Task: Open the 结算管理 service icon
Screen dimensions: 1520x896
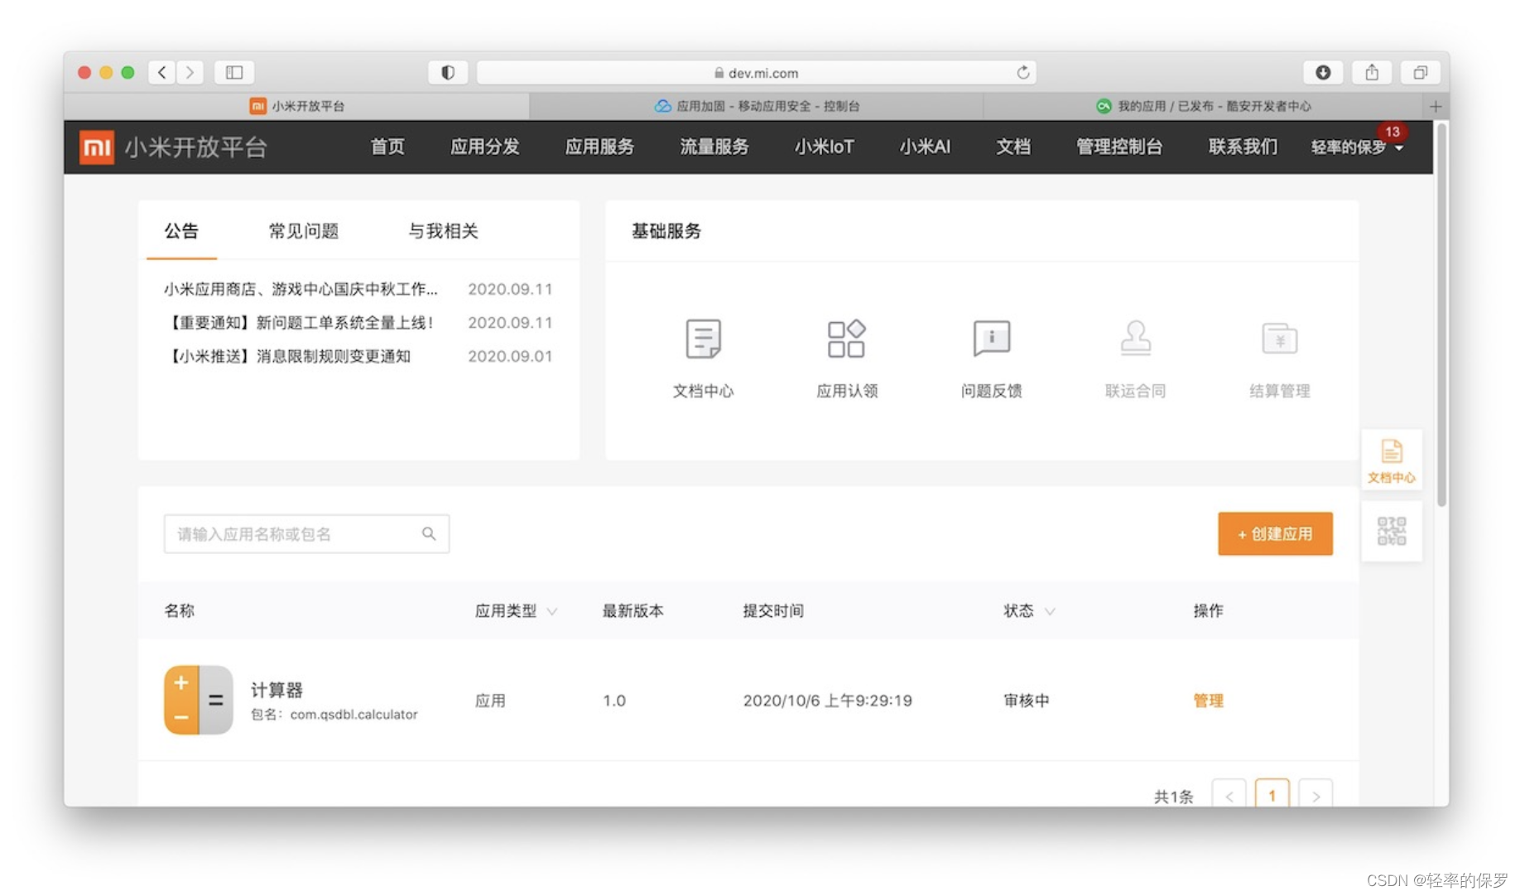Action: (1279, 339)
